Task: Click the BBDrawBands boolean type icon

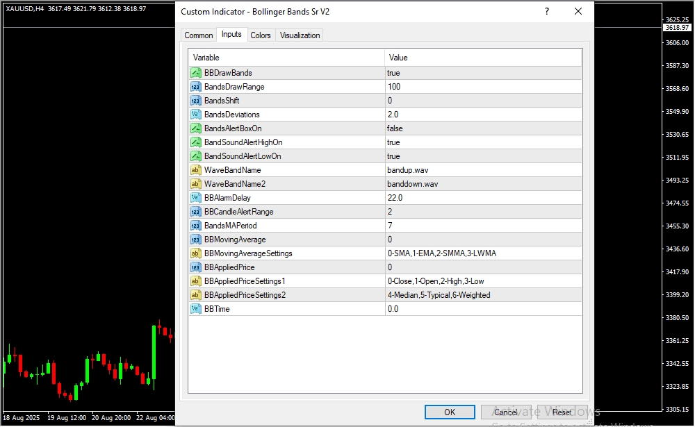Action: pyautogui.click(x=195, y=73)
